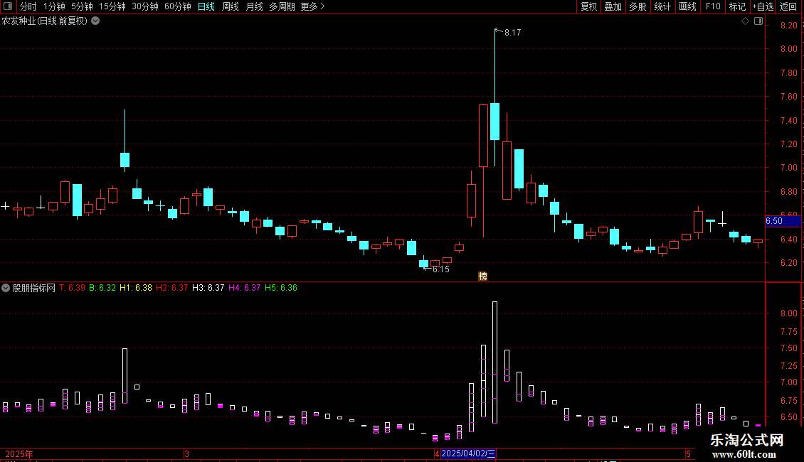This screenshot has height=462, width=804.
Task: Click the 6.50 current price marker
Action: (x=783, y=221)
